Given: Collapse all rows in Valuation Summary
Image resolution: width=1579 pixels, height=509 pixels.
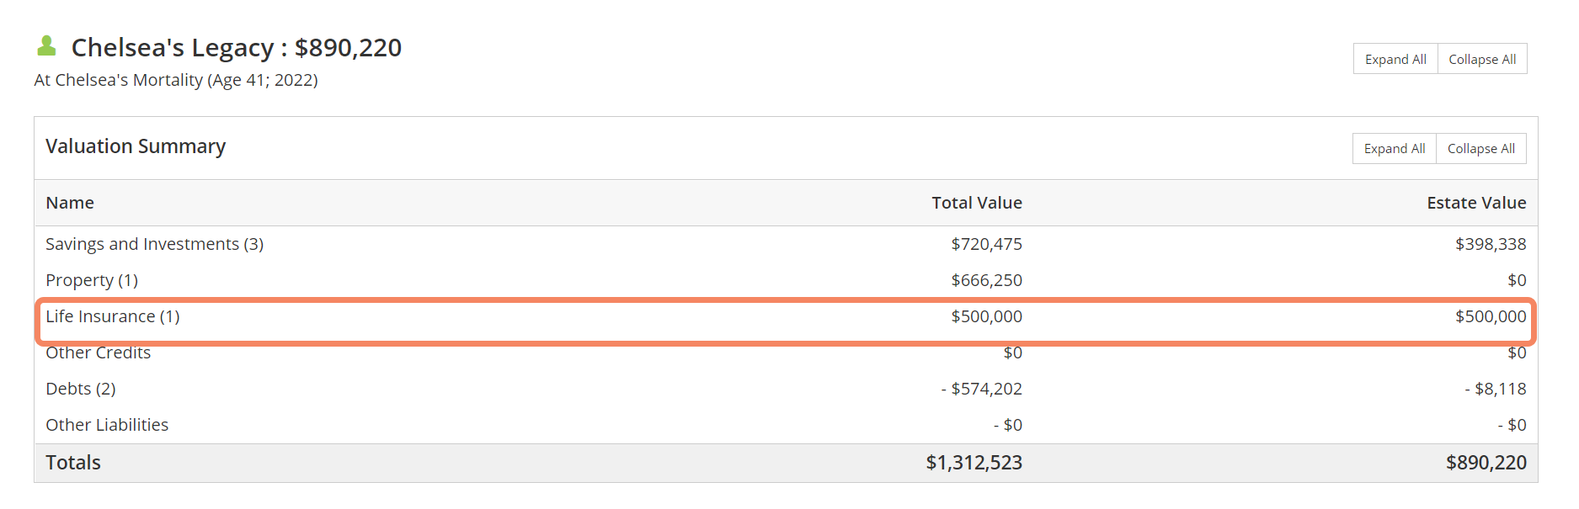Looking at the screenshot, I should pos(1481,148).
